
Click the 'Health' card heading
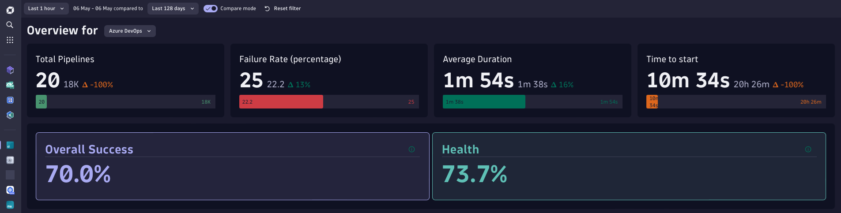pyautogui.click(x=460, y=149)
